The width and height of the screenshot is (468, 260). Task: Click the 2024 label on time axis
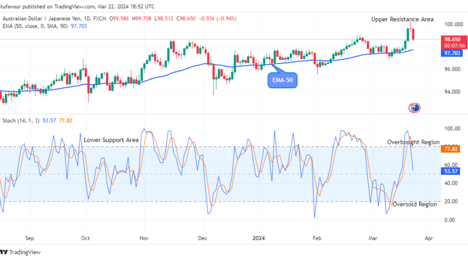(x=258, y=238)
